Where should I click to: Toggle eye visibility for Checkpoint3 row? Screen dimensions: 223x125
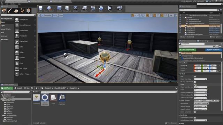[180, 30]
